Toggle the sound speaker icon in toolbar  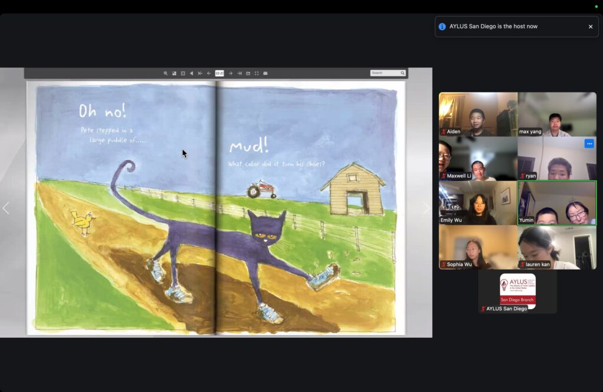pos(191,74)
